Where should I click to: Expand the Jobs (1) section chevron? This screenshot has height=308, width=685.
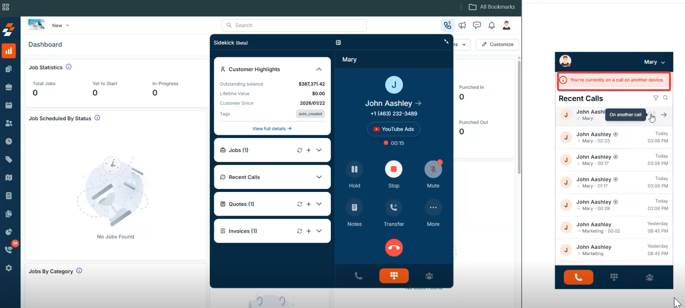tap(319, 150)
